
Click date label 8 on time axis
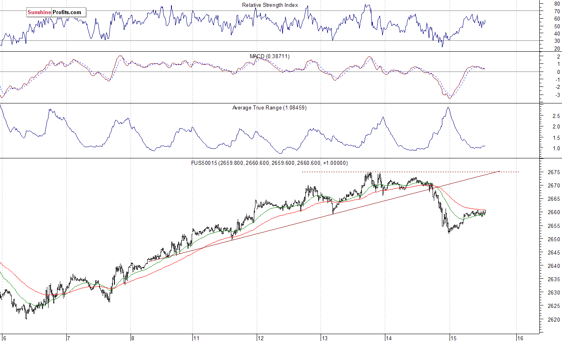pyautogui.click(x=132, y=338)
